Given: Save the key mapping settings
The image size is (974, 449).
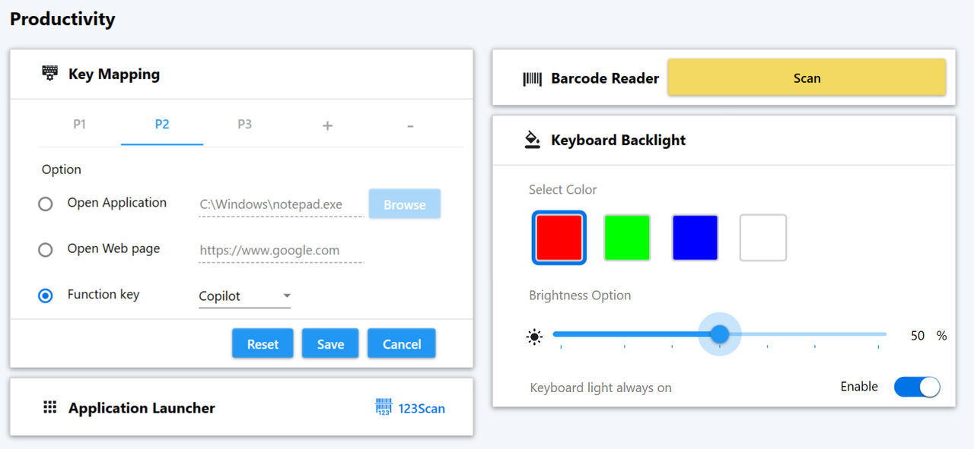Looking at the screenshot, I should point(330,343).
